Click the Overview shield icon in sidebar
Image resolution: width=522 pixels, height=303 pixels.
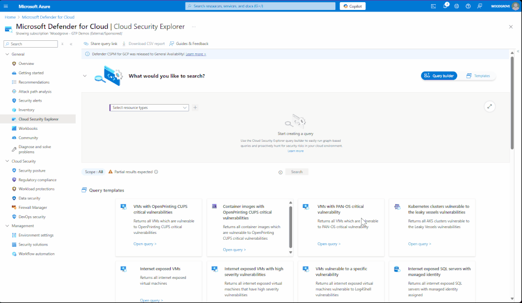point(14,63)
